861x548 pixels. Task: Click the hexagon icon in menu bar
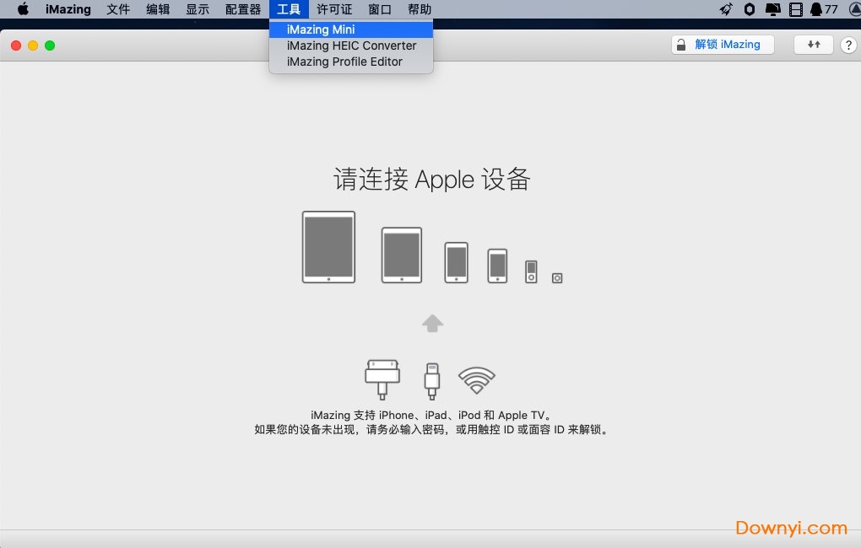tap(750, 9)
